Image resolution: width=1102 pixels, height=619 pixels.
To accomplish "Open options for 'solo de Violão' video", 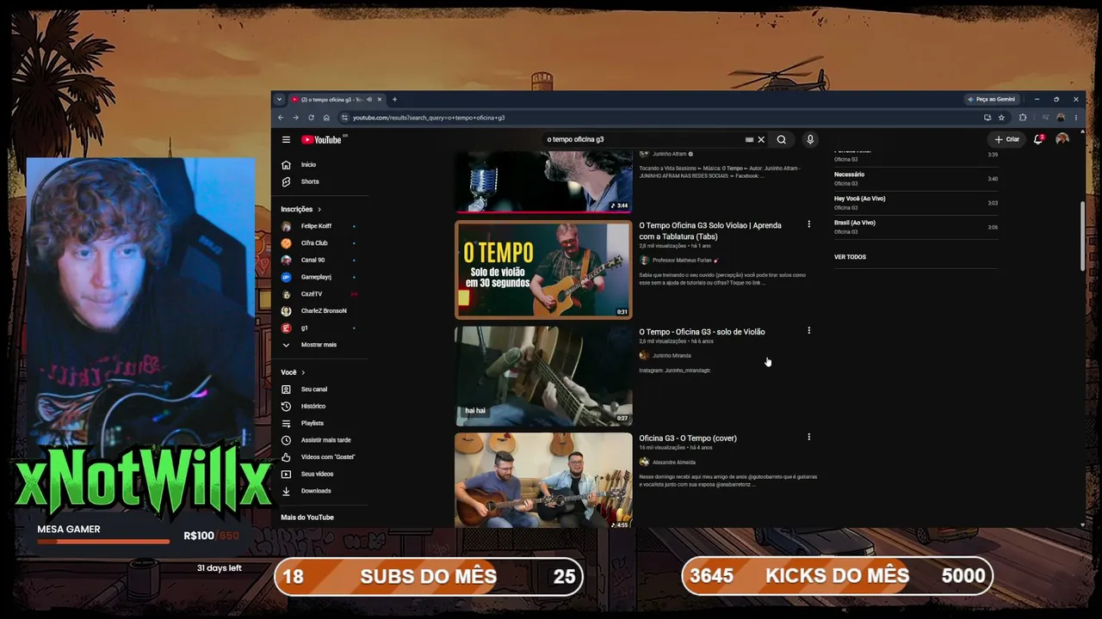I will click(x=808, y=330).
